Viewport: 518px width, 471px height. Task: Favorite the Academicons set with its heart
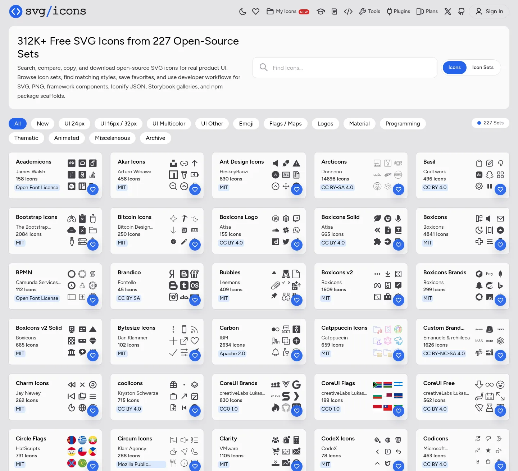(93, 189)
